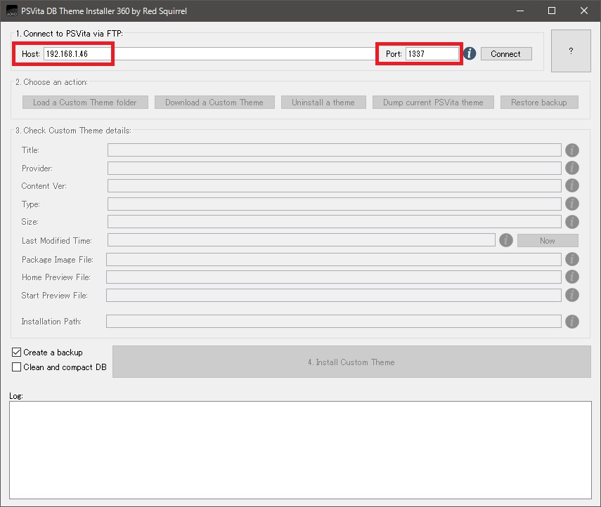Click the Start Preview File field
This screenshot has height=507, width=601.
333,295
